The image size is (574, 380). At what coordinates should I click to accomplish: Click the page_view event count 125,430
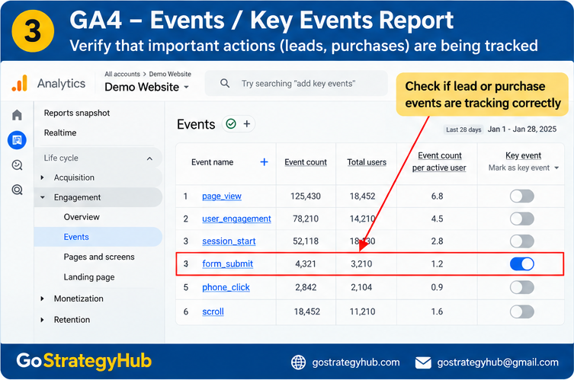pyautogui.click(x=306, y=196)
